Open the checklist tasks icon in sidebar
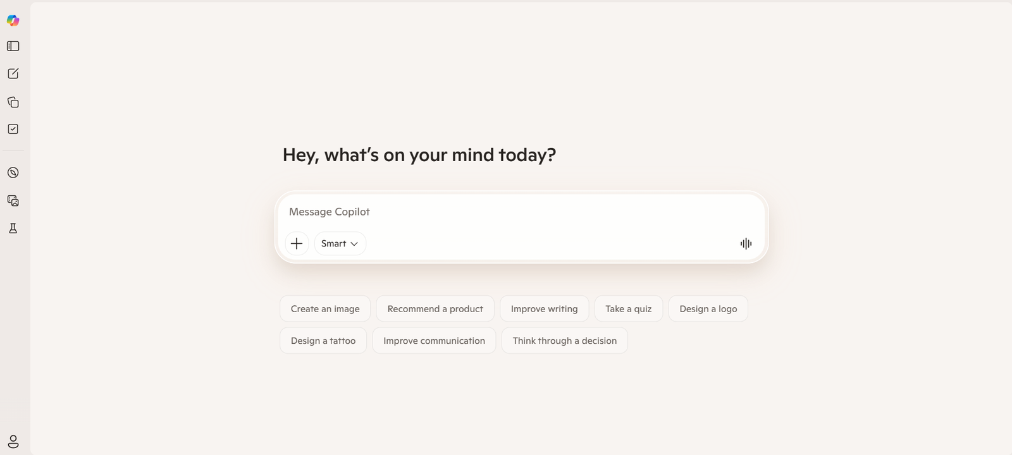Image resolution: width=1012 pixels, height=455 pixels. (13, 129)
